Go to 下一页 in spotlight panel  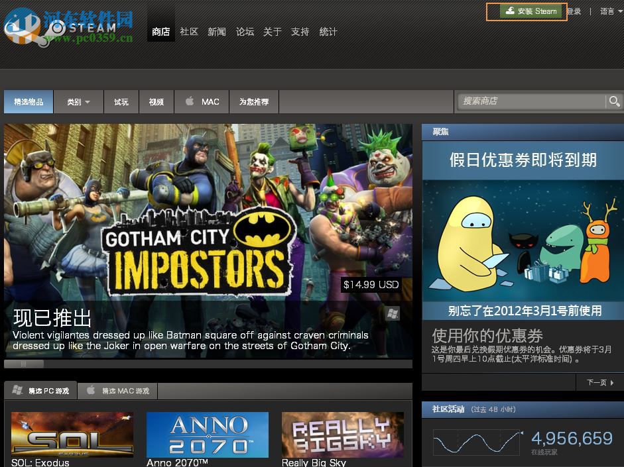(x=599, y=382)
